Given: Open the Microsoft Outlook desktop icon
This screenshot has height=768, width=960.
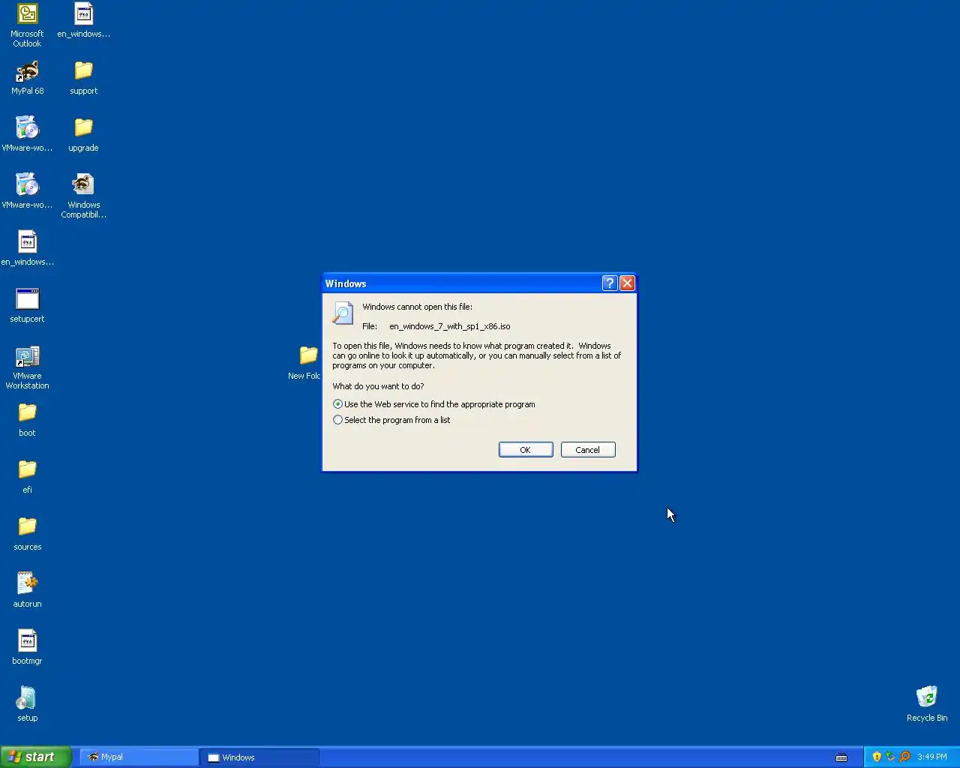Looking at the screenshot, I should 27,24.
